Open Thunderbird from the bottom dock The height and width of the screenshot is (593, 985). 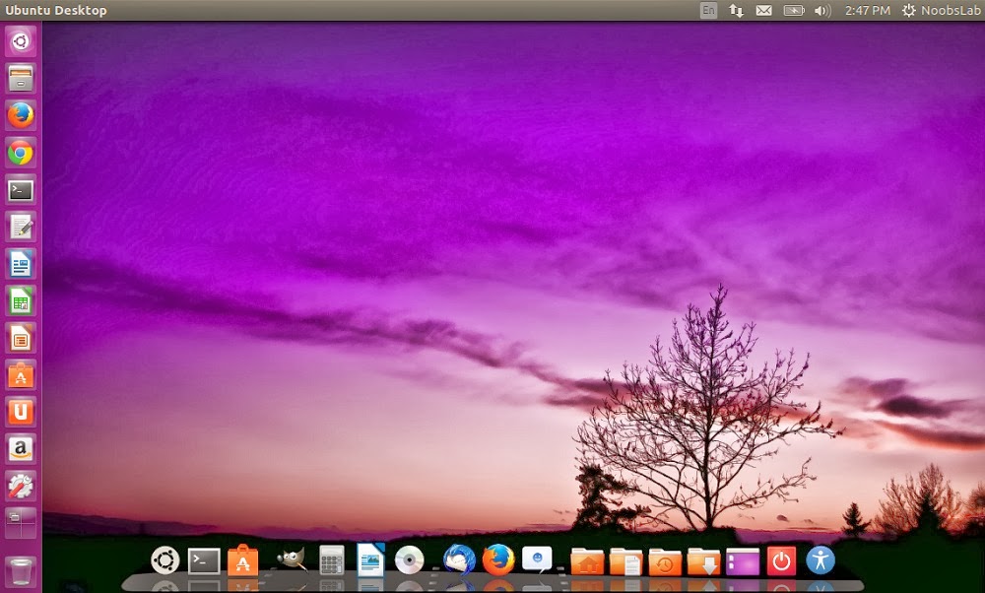click(459, 560)
